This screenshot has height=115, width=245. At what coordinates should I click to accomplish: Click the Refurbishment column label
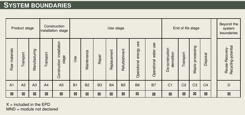click(x=123, y=59)
